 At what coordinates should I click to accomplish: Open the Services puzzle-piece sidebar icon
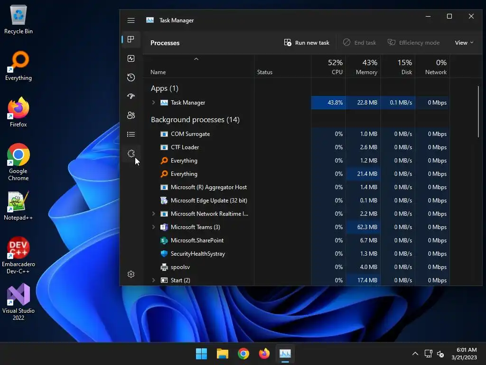point(131,154)
